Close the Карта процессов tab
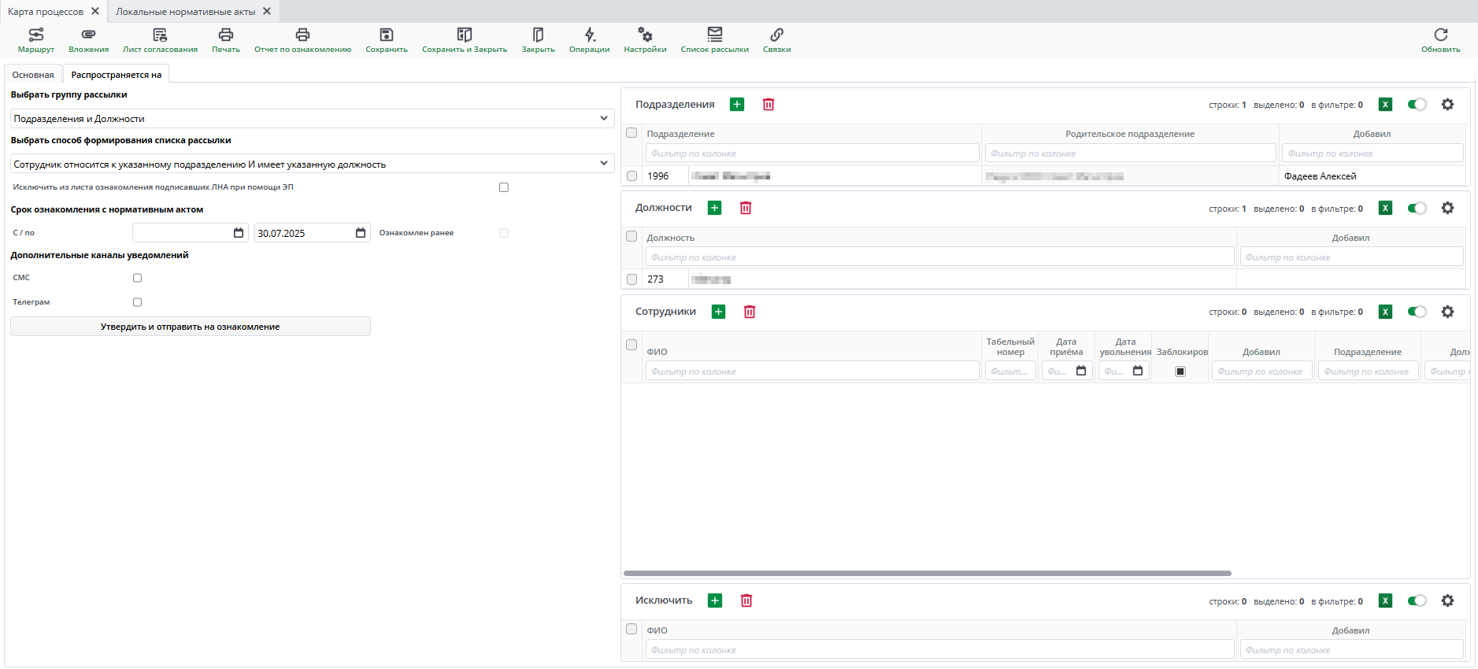Image resolution: width=1478 pixels, height=669 pixels. click(95, 11)
